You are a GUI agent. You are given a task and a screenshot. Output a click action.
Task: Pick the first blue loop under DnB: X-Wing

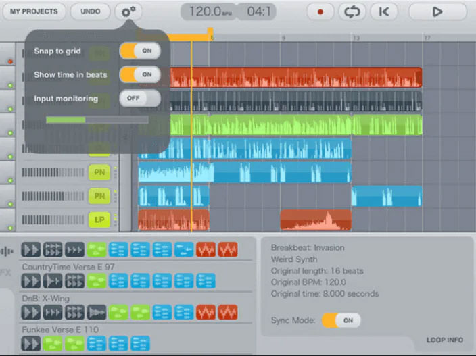pos(162,312)
